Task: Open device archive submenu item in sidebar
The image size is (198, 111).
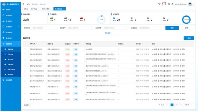Action: [11, 49]
